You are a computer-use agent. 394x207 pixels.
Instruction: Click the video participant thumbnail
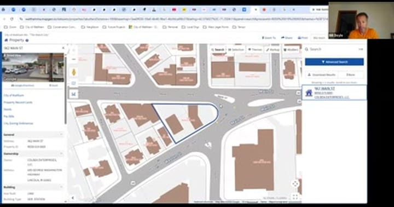(x=361, y=21)
